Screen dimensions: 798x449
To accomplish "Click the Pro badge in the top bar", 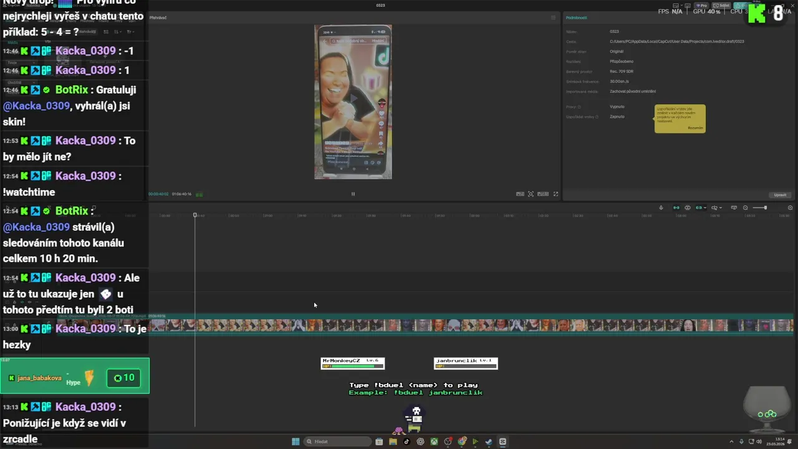I will tap(703, 5).
